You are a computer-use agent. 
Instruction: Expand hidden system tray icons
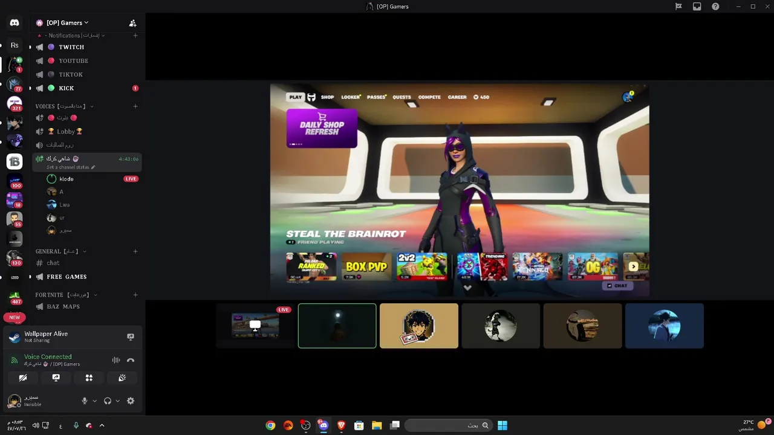[102, 425]
